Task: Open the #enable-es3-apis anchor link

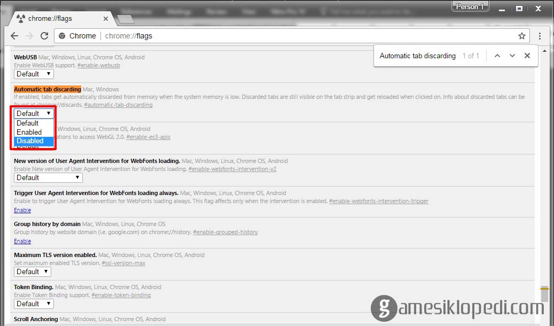Action: click(149, 137)
